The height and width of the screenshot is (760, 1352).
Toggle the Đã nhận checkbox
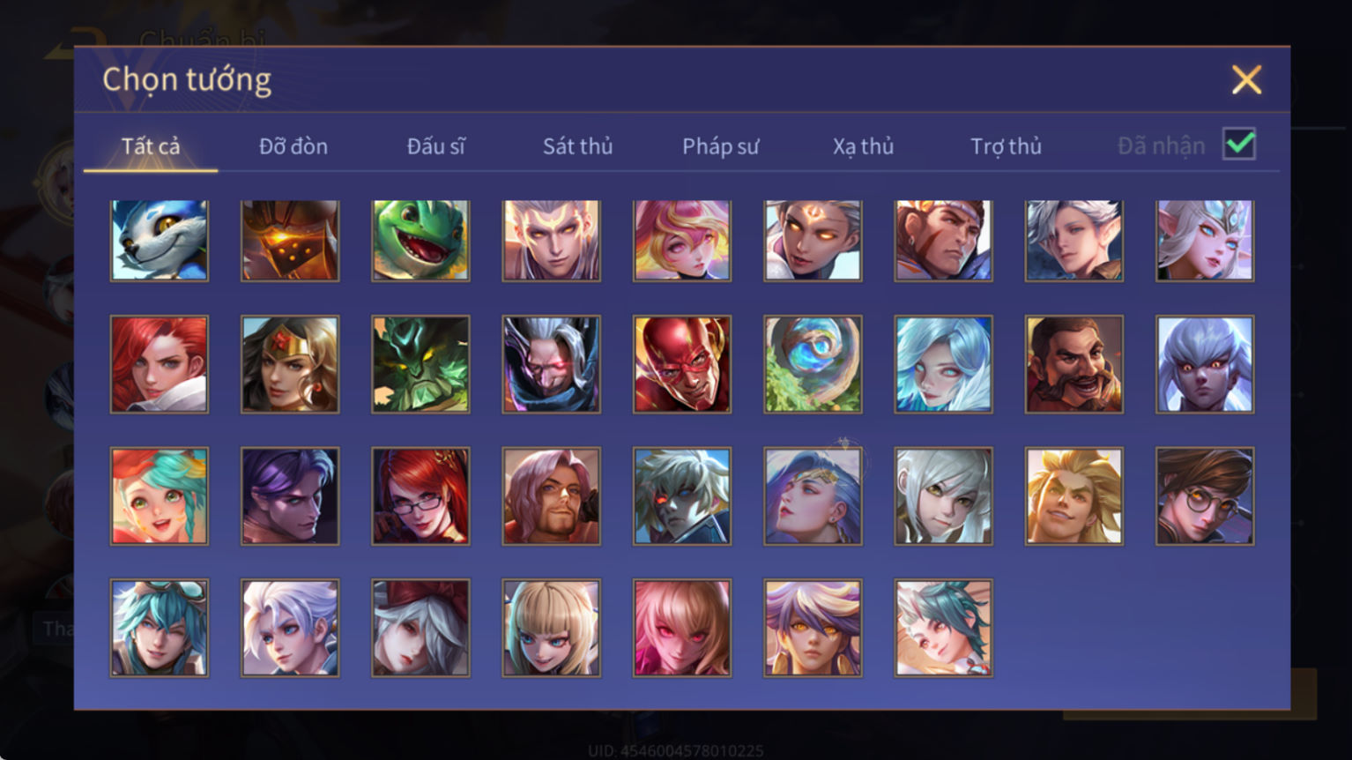tap(1239, 144)
